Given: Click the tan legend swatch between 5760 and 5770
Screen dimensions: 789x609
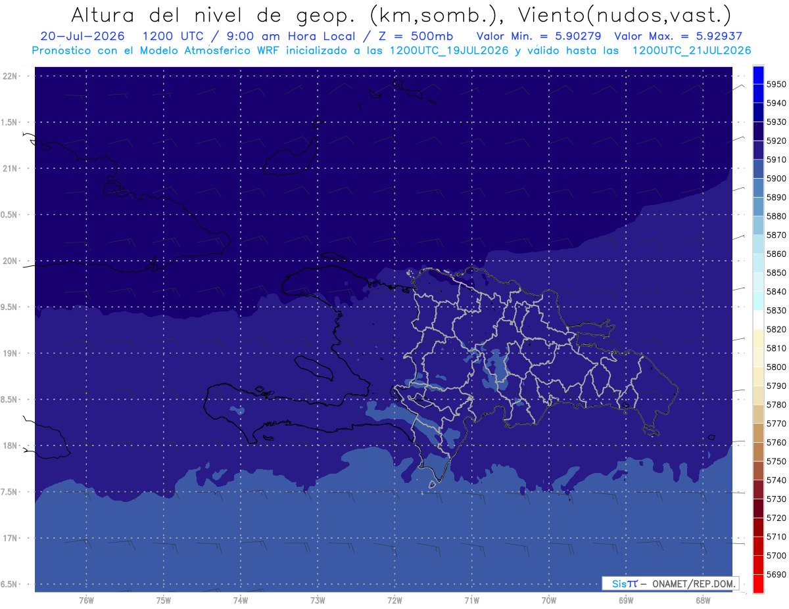Looking at the screenshot, I should tap(757, 433).
